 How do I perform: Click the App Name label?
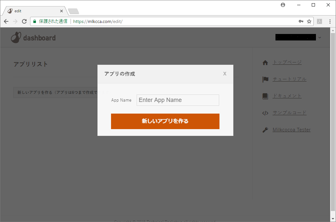(121, 100)
